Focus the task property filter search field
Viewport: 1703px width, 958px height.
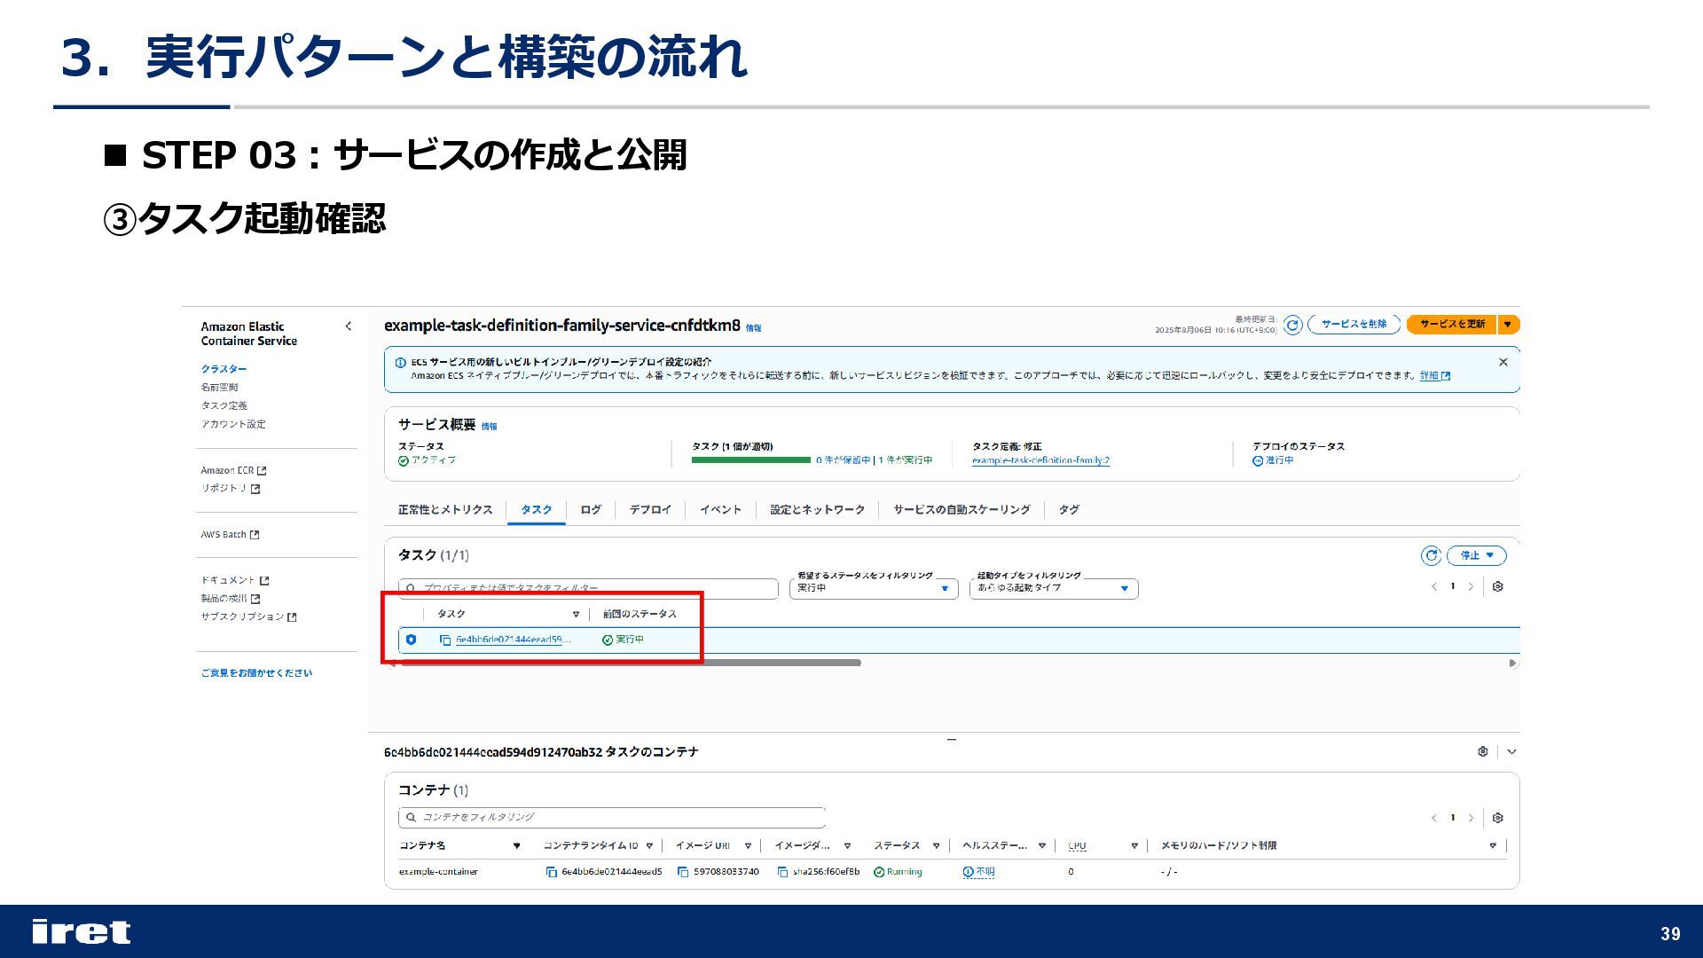tap(588, 588)
